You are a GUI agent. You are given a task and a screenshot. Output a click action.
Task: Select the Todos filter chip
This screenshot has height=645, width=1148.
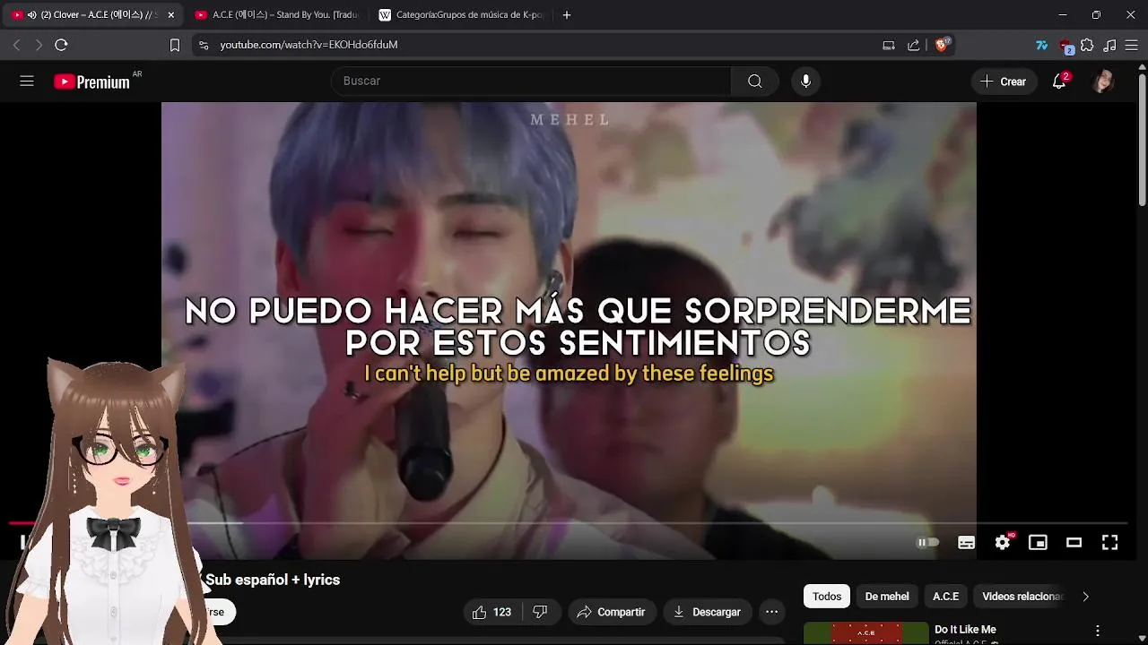pos(827,597)
